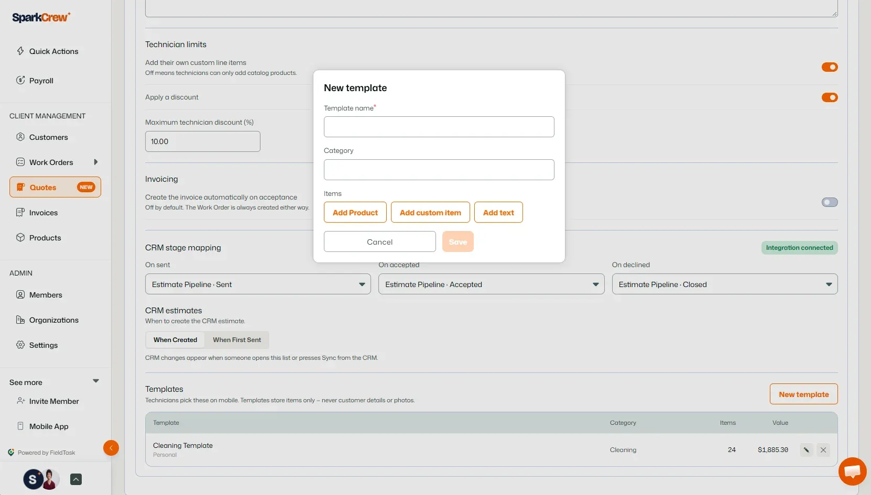Viewport: 871px width, 495px height.
Task: Open the 'On accepted' pipeline dropdown
Action: click(491, 284)
